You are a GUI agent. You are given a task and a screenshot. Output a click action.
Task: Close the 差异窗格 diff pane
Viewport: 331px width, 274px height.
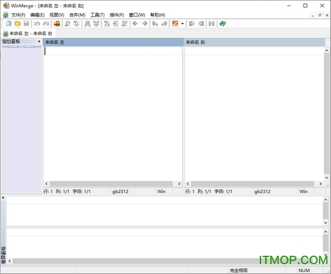tap(3, 198)
